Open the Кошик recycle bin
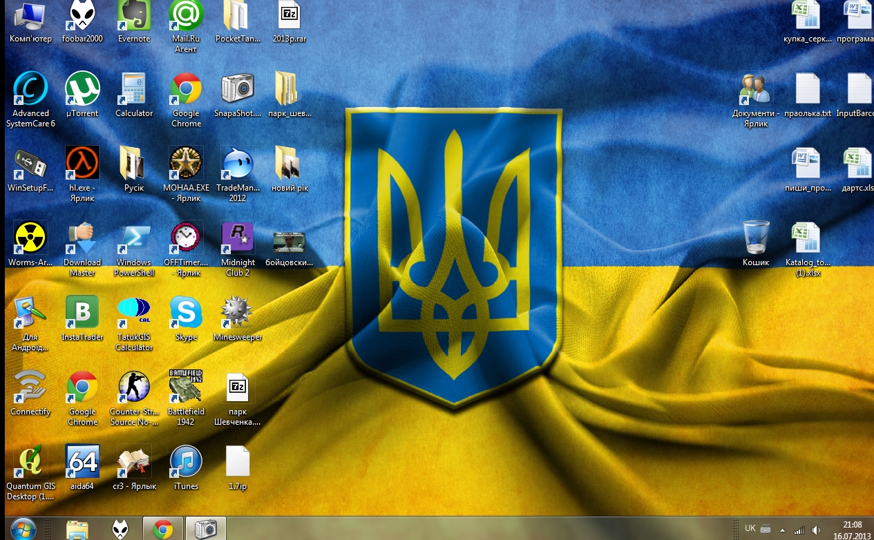 (x=756, y=244)
